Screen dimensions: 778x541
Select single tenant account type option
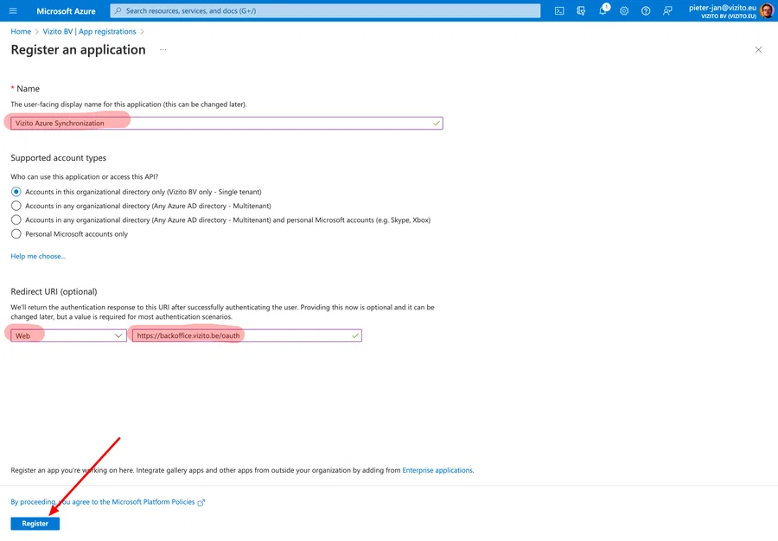click(x=16, y=192)
